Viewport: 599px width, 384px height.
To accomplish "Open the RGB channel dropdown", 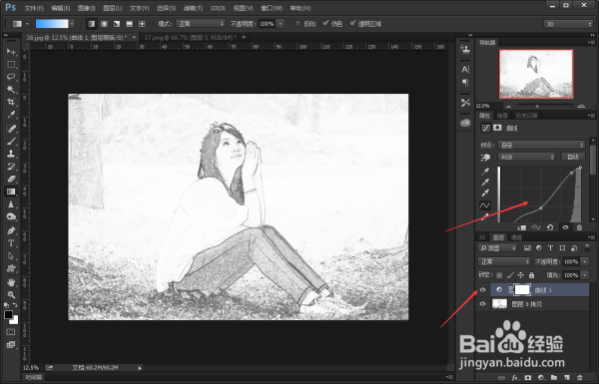I will click(x=526, y=157).
